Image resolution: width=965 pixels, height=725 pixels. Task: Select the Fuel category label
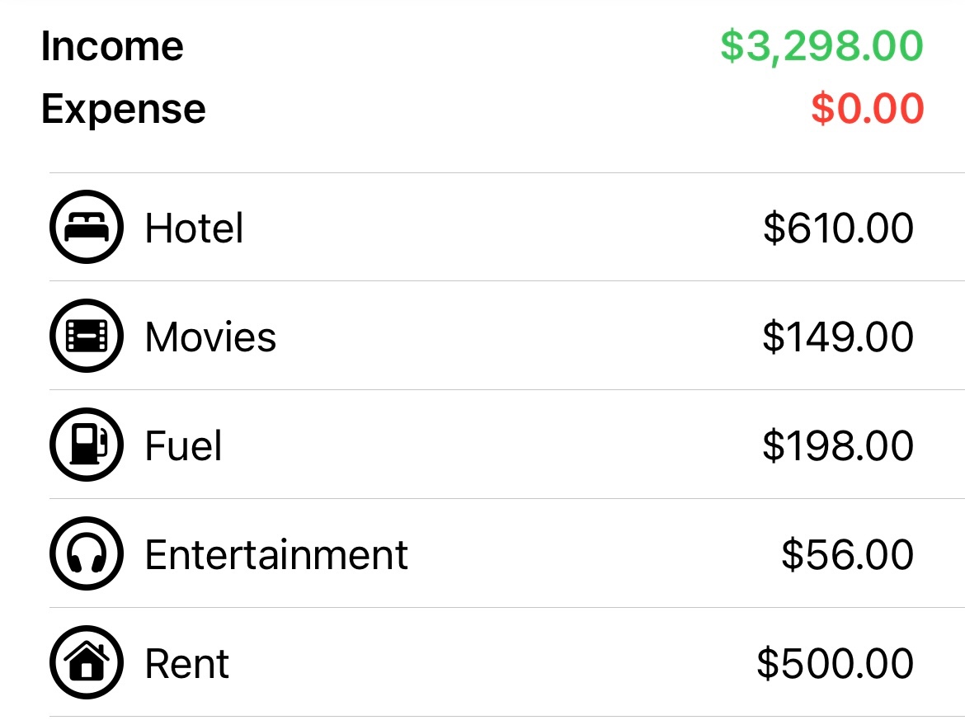point(183,446)
